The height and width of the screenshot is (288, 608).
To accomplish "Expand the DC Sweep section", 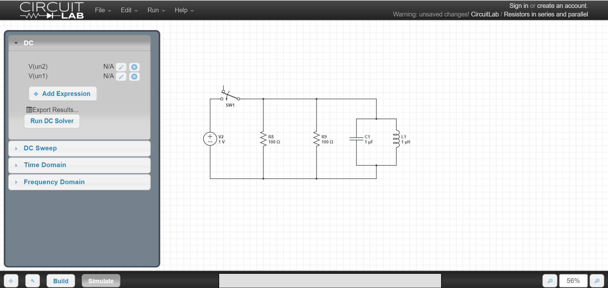I will (40, 148).
